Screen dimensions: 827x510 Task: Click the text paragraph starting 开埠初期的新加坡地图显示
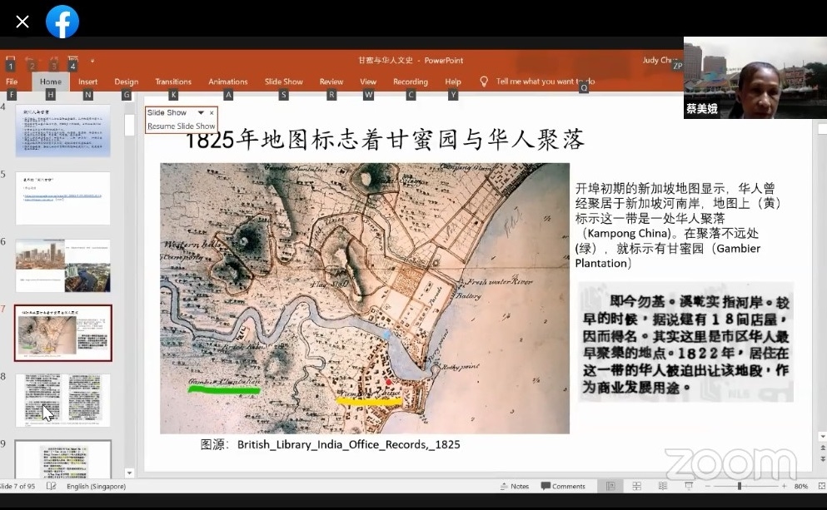click(679, 225)
